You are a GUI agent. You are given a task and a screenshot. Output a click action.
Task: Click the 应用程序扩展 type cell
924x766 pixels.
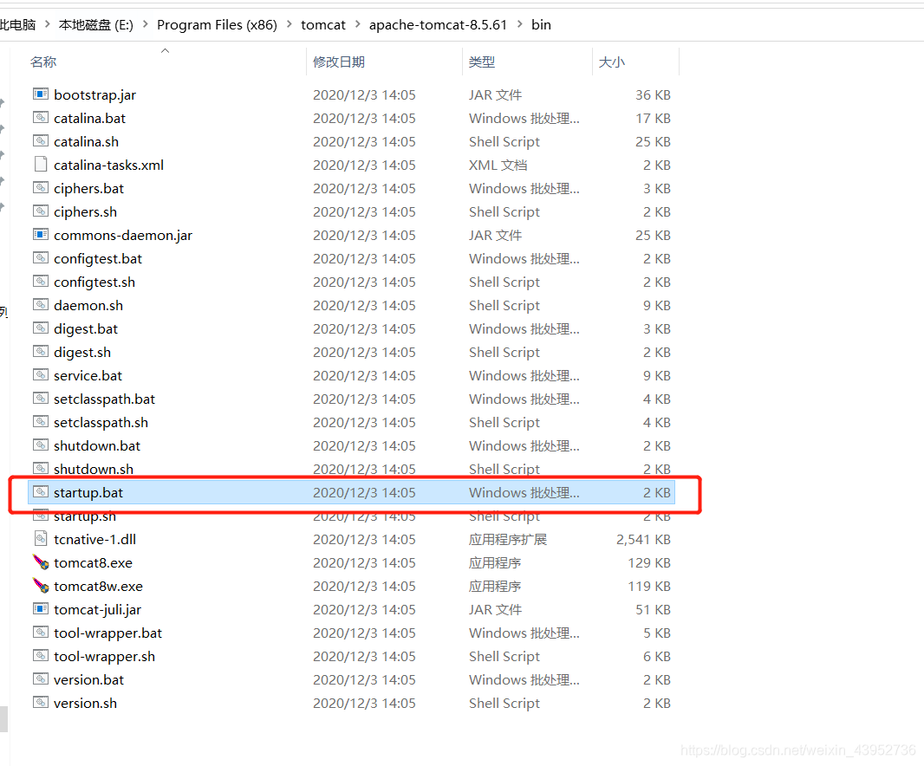[x=508, y=539]
